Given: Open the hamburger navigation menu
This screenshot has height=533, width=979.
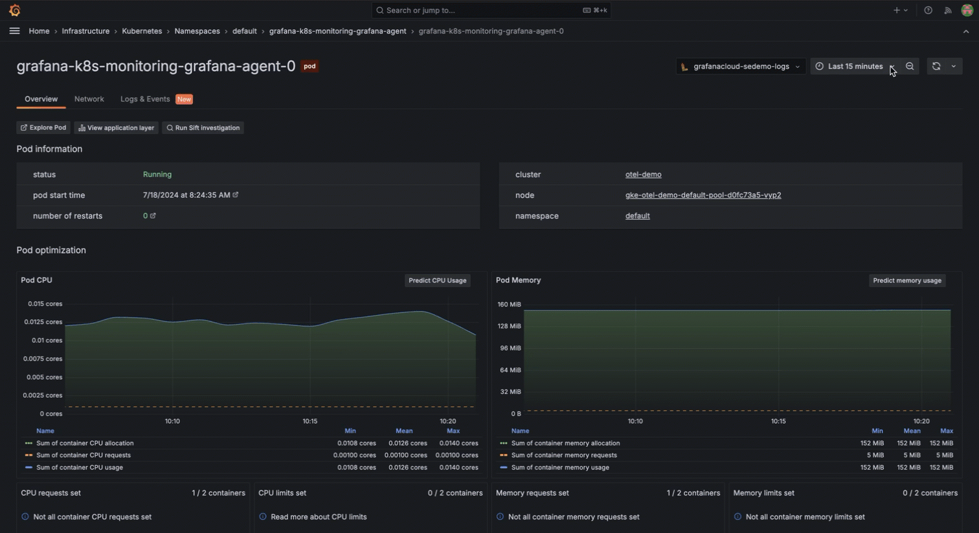Looking at the screenshot, I should pyautogui.click(x=14, y=31).
